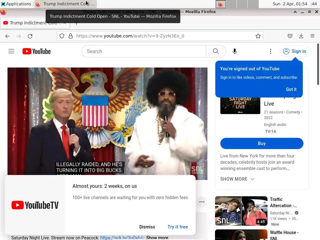Try YouTube TV free
The height and width of the screenshot is (240, 320).
[177, 227]
